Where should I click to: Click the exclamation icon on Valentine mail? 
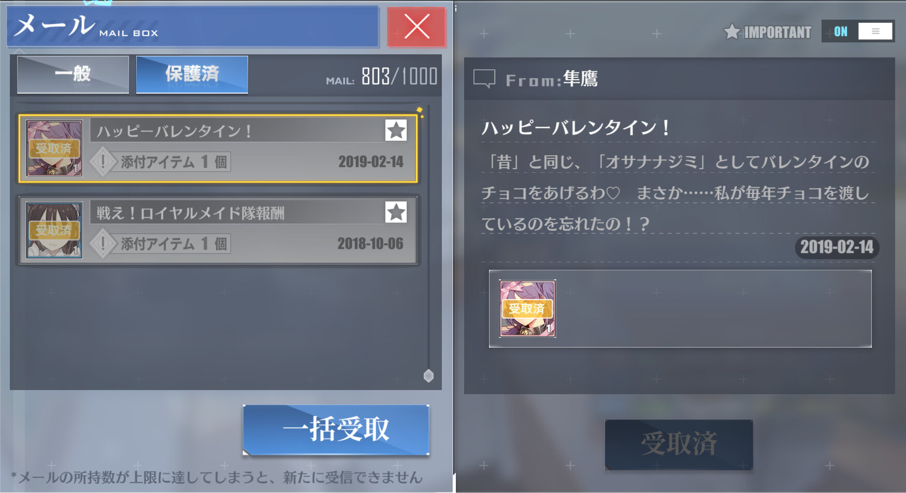(x=103, y=162)
